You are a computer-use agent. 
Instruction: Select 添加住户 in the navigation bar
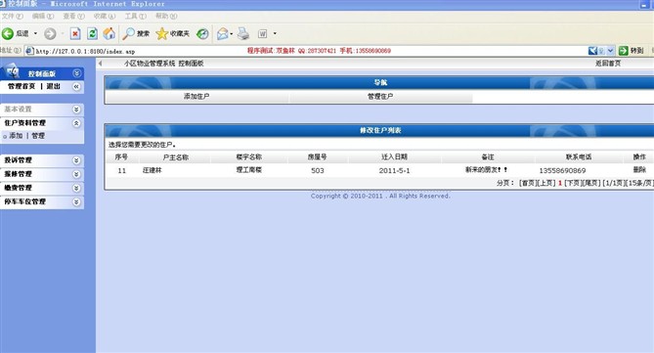coord(196,97)
